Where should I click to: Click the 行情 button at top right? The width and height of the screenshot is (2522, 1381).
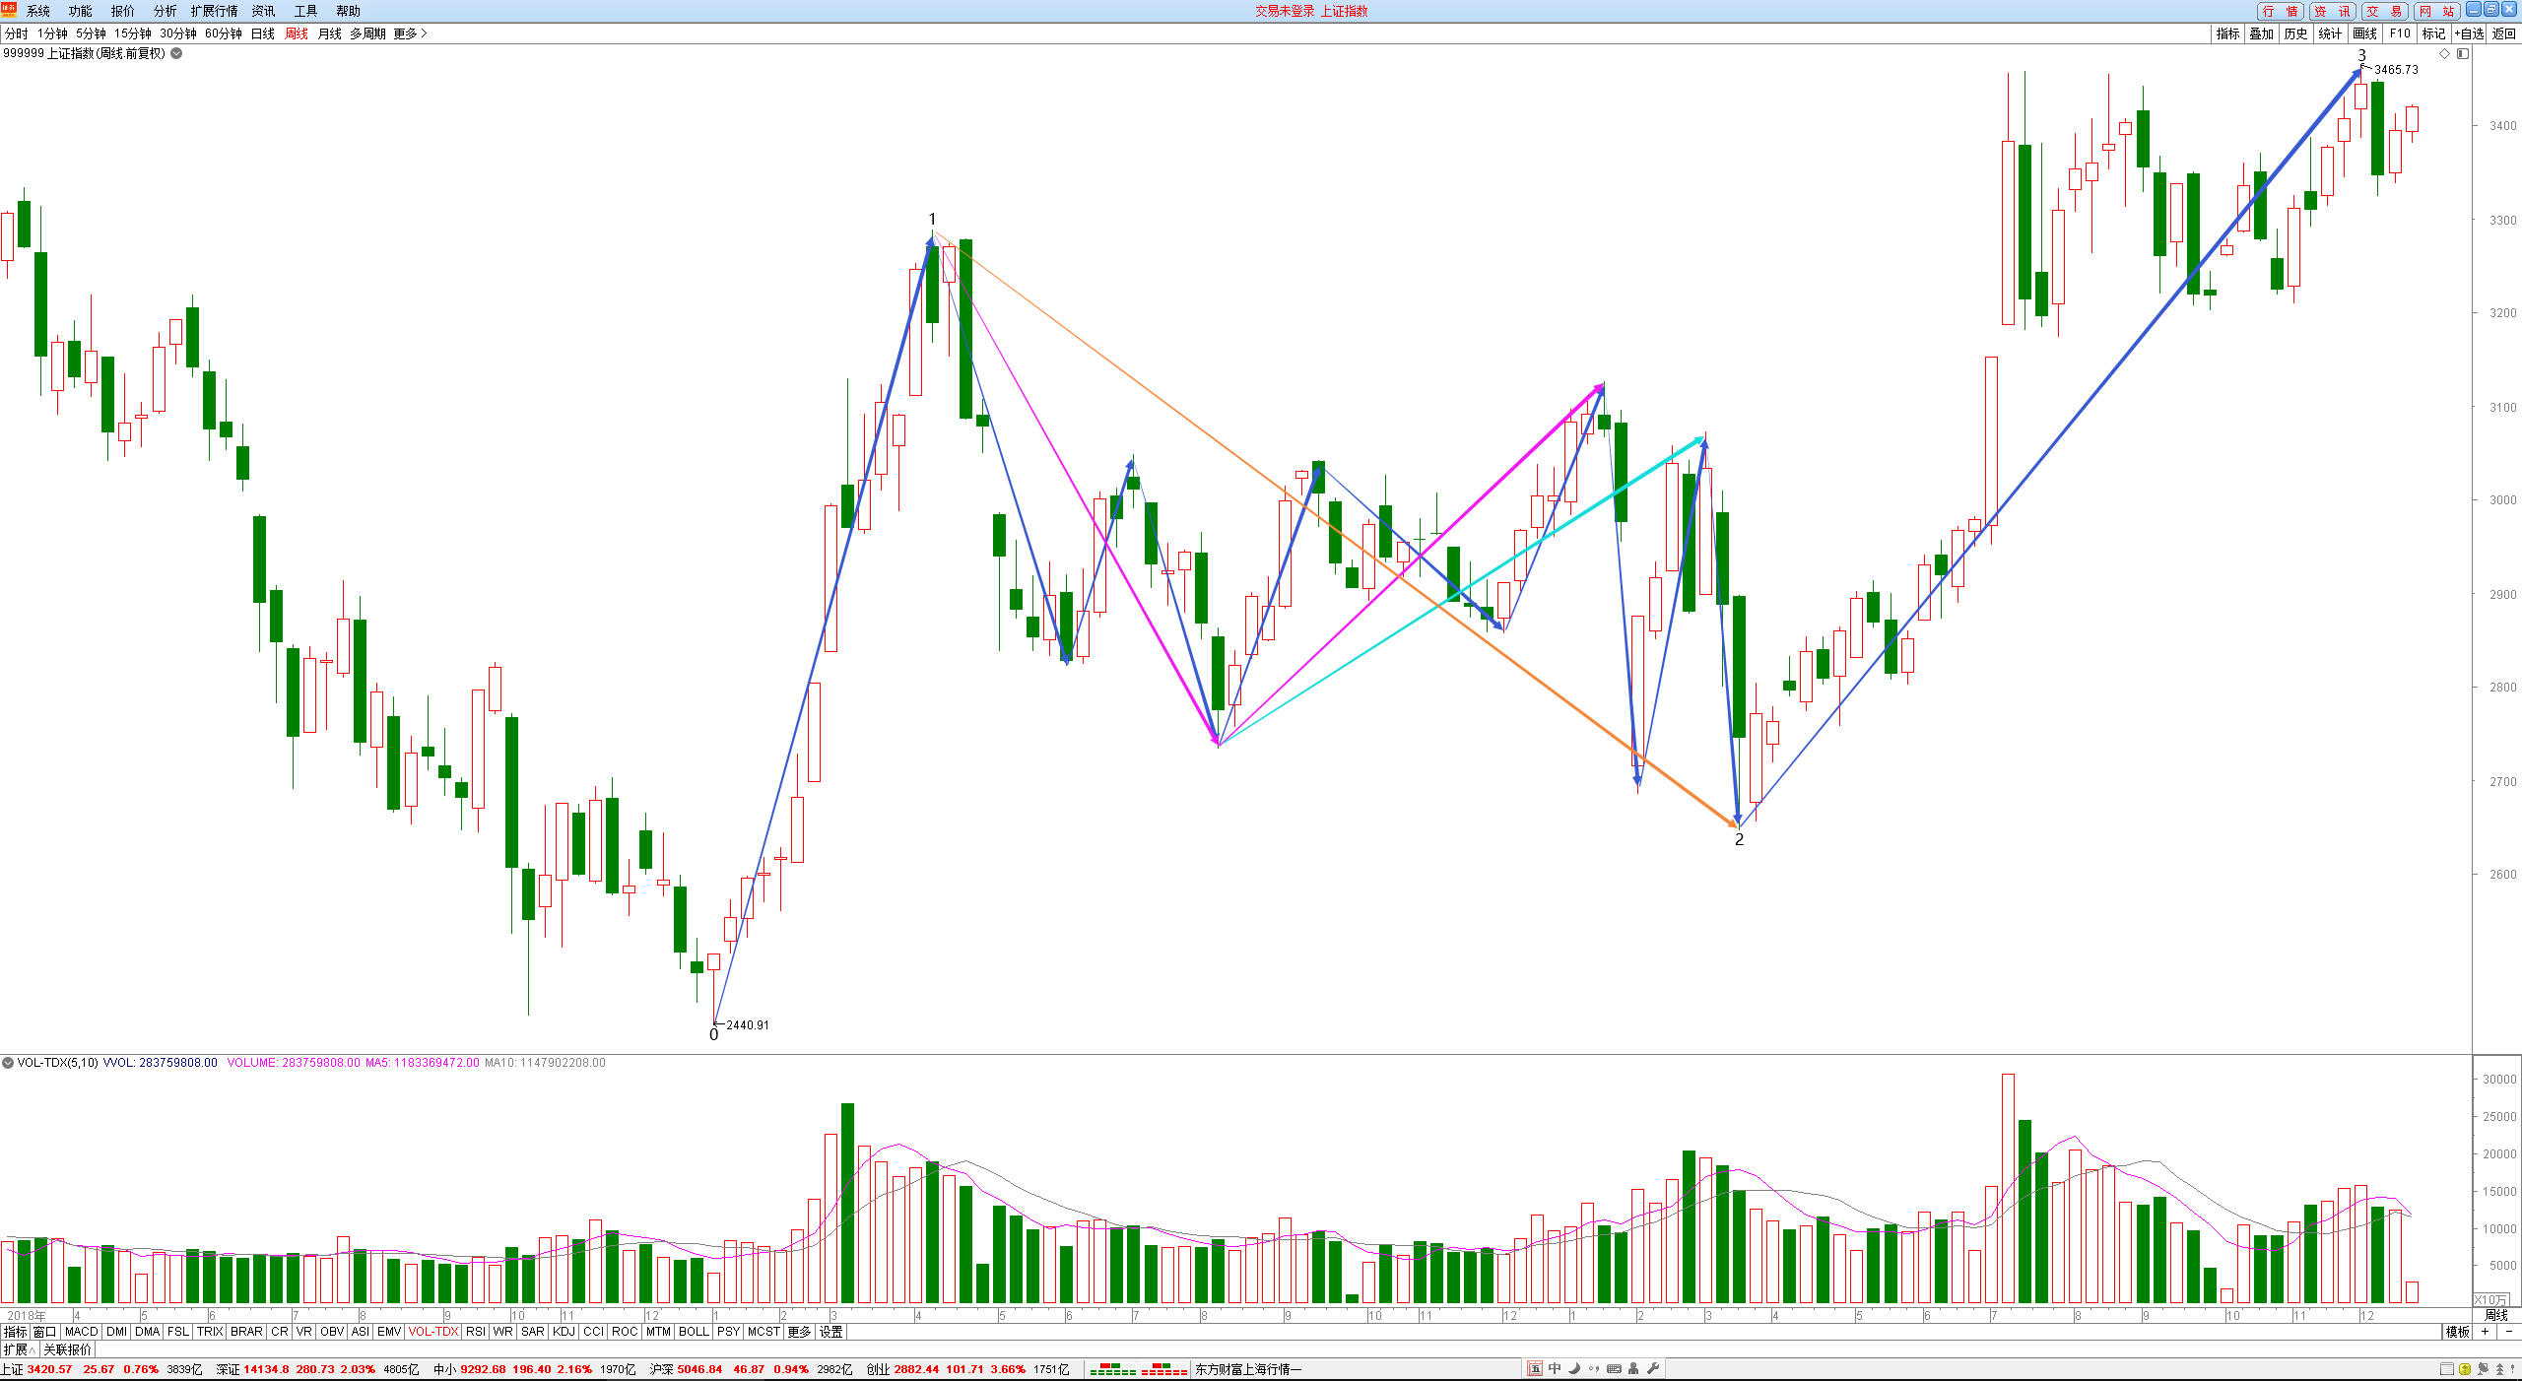point(2280,11)
